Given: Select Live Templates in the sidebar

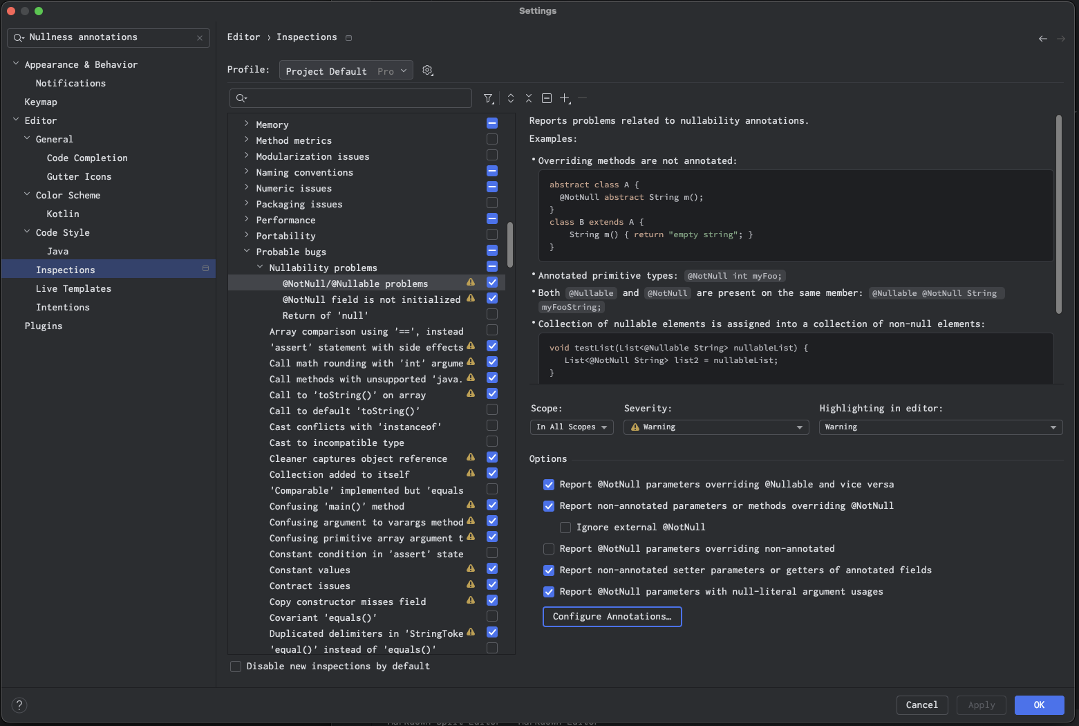Looking at the screenshot, I should point(73,288).
